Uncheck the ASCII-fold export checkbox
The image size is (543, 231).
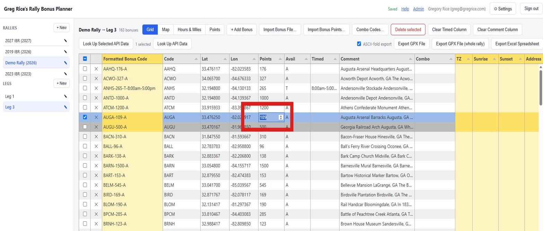pos(359,44)
